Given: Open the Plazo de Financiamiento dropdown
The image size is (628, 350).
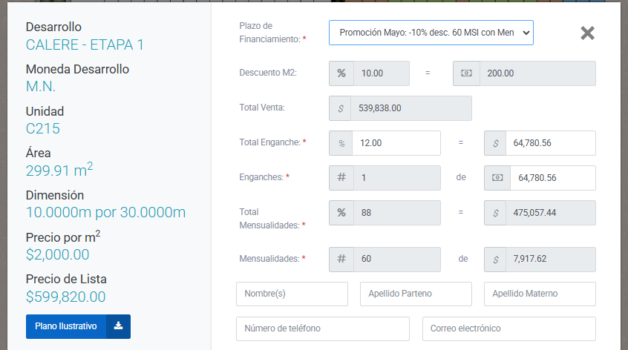Looking at the screenshot, I should coord(431,33).
